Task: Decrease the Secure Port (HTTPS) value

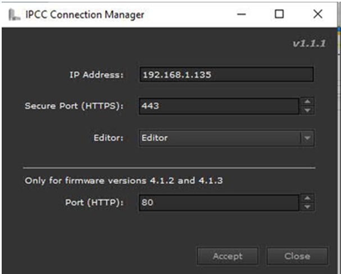Action: coord(307,111)
